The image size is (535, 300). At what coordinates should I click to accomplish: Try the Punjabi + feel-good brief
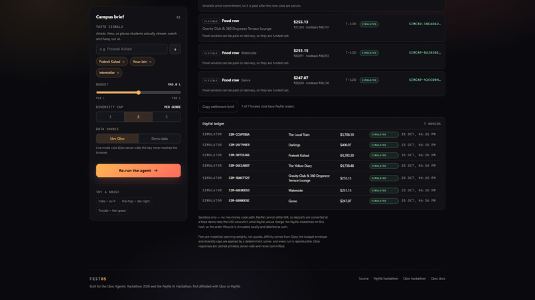112,211
